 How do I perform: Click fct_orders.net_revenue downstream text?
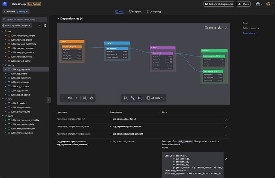pos(124,141)
